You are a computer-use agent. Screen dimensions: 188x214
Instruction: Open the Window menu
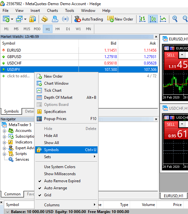tap(88, 11)
